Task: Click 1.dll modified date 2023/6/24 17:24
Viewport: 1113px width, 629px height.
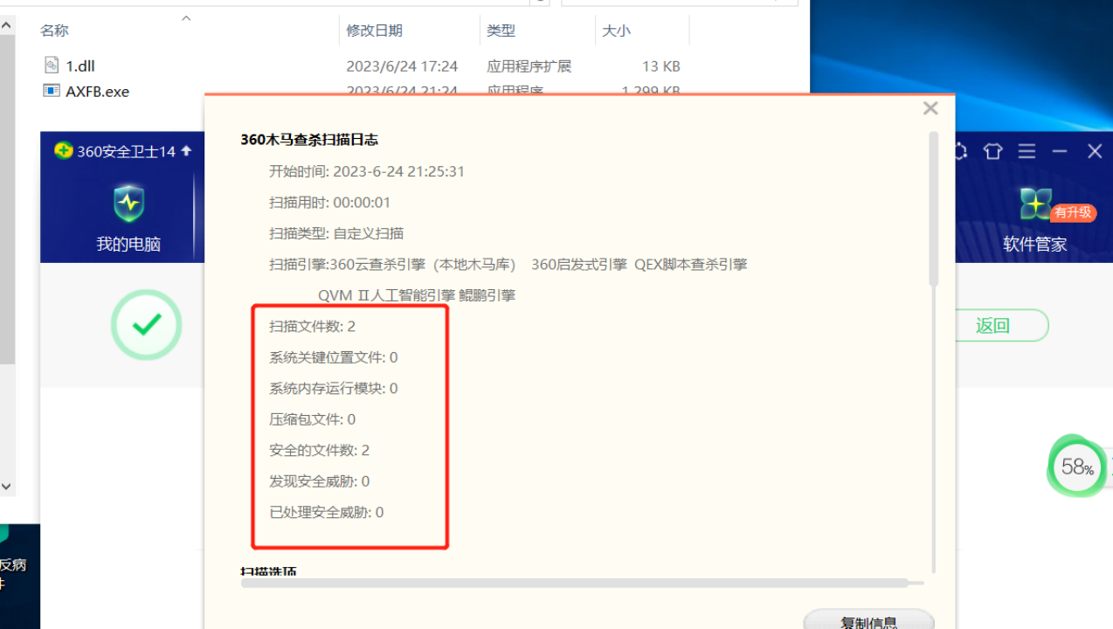Action: 402,66
